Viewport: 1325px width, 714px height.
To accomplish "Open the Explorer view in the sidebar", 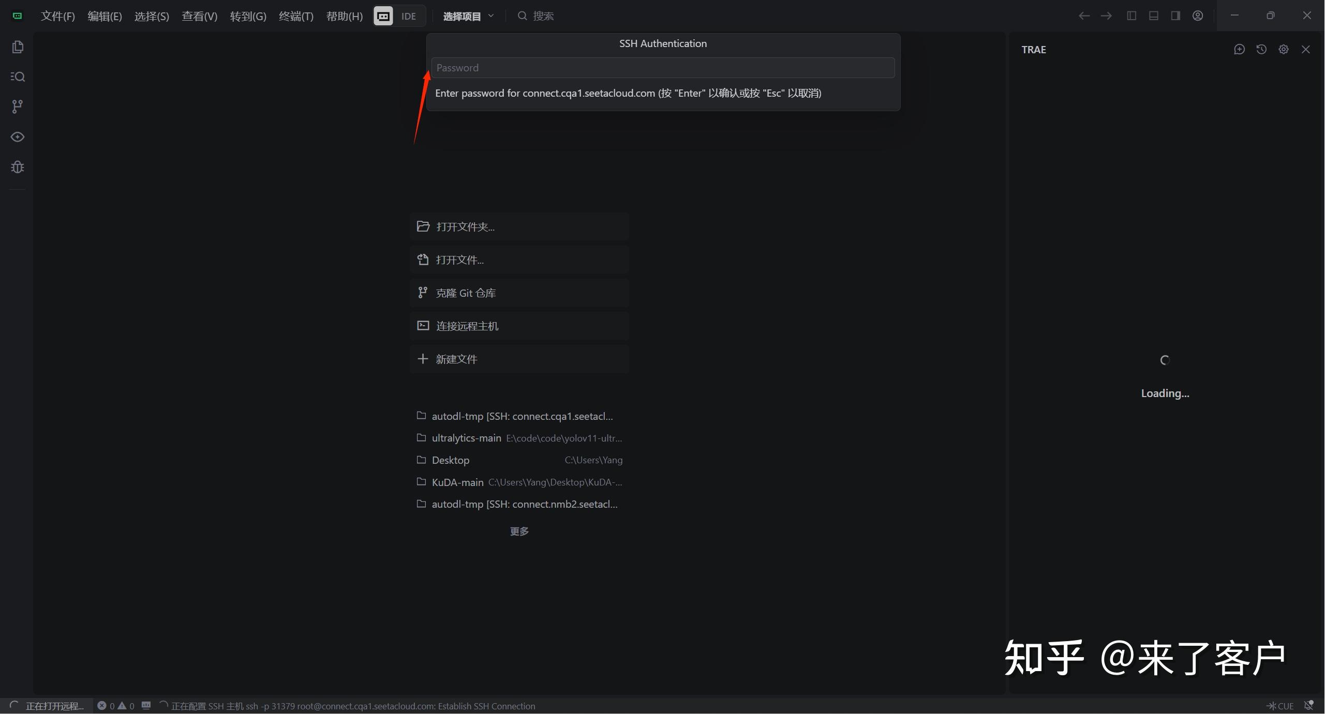I will point(18,47).
